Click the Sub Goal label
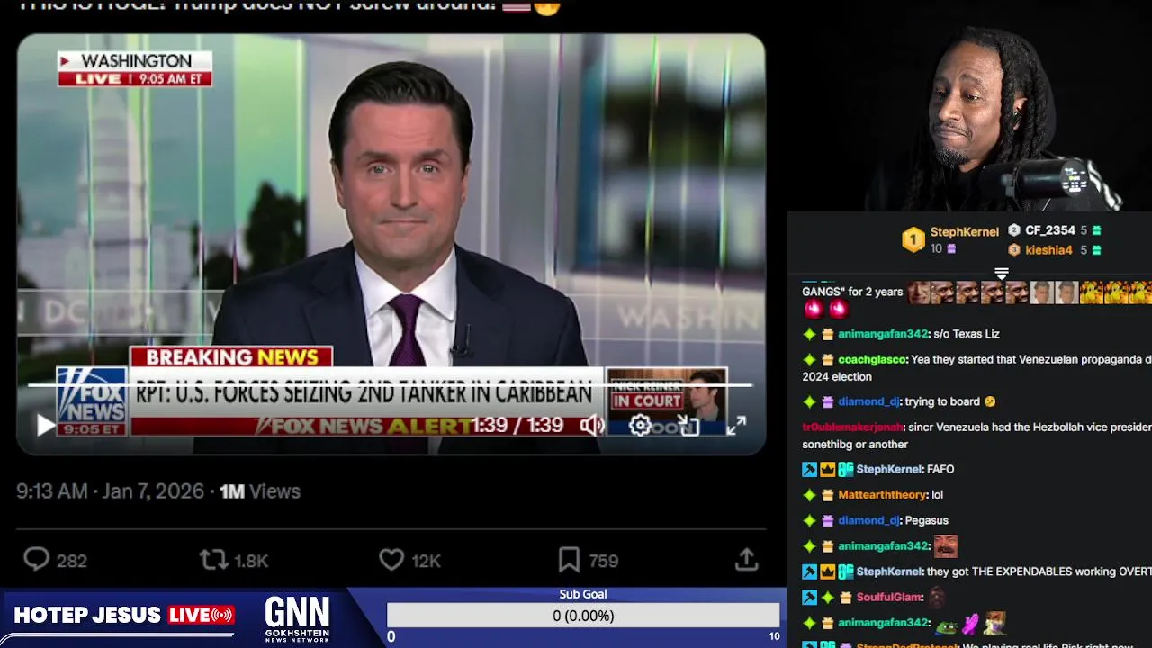This screenshot has height=648, width=1152. click(583, 594)
